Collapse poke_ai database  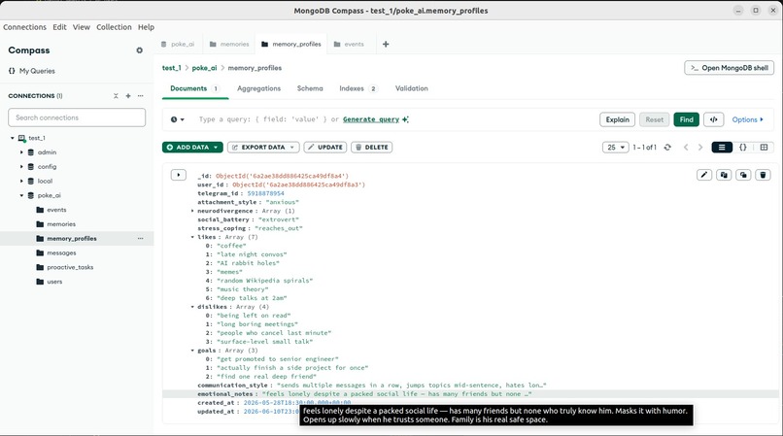pos(21,196)
